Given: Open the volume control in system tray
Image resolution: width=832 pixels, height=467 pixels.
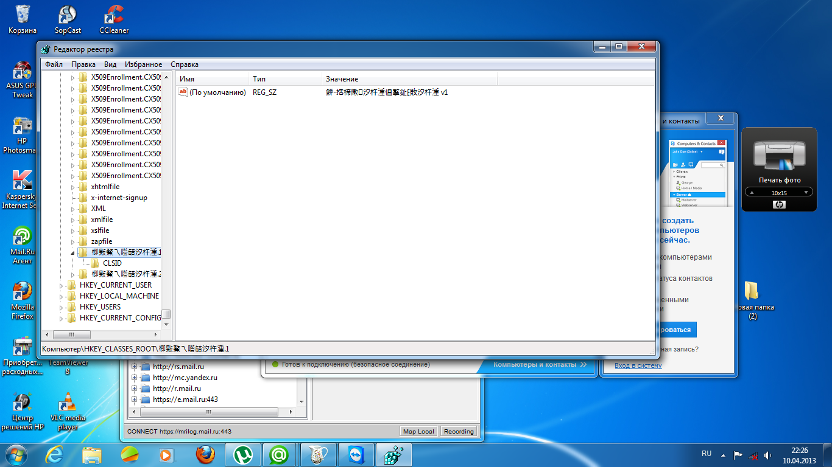Looking at the screenshot, I should coord(767,454).
